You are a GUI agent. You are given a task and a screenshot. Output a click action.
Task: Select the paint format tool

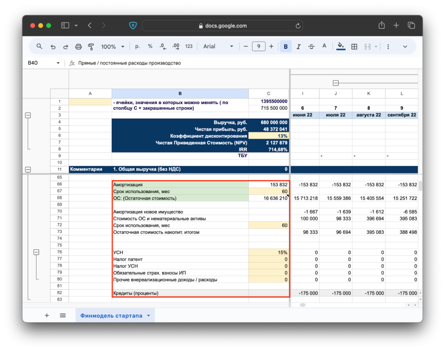click(91, 46)
